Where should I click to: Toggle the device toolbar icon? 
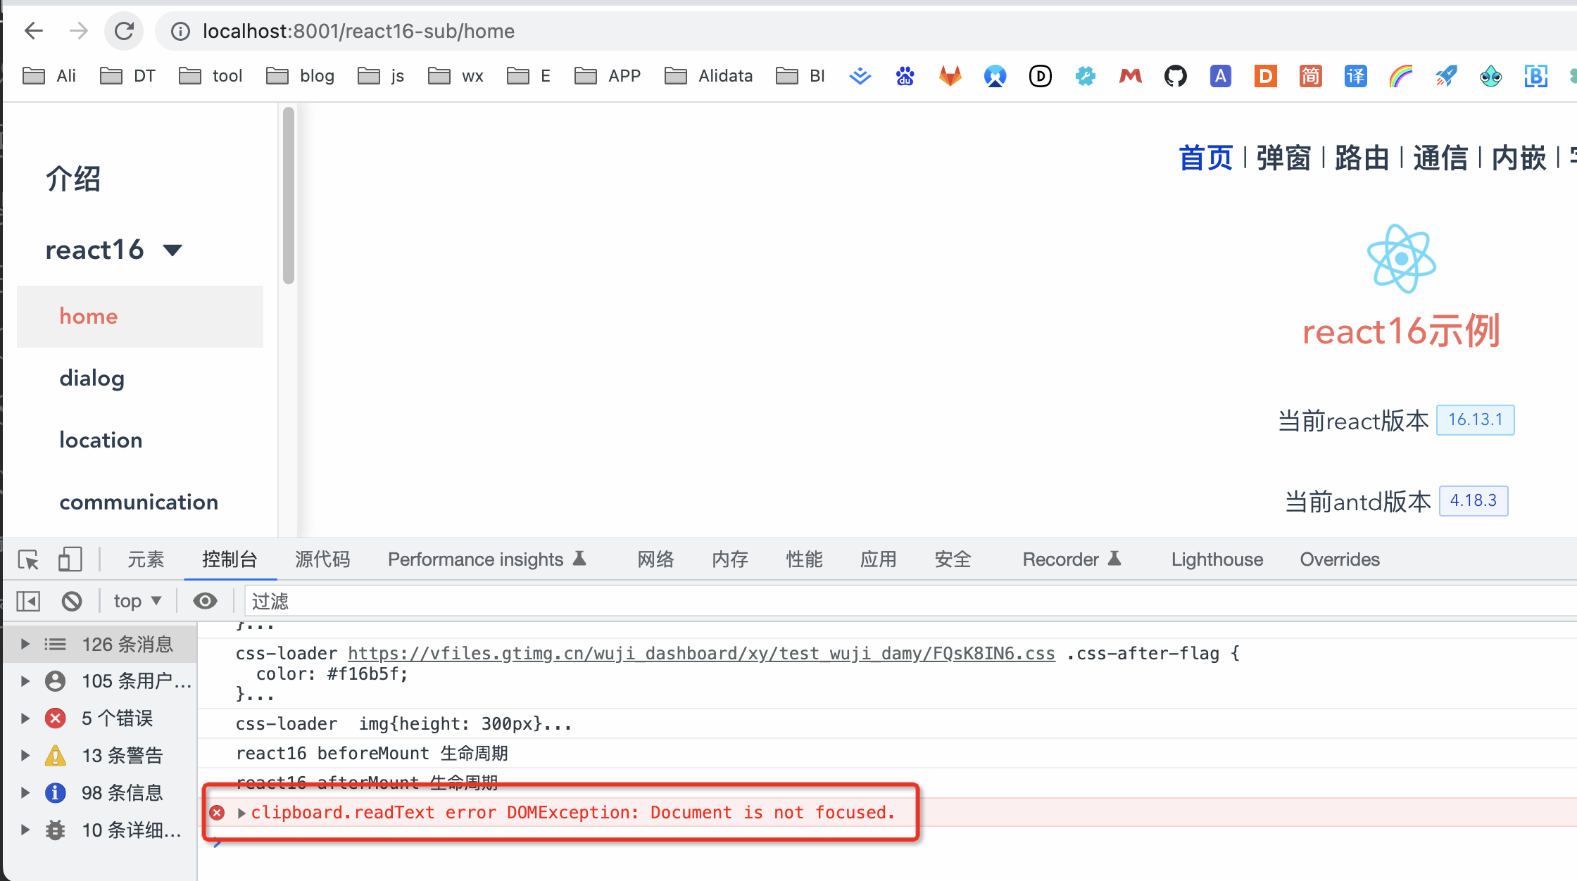[70, 559]
